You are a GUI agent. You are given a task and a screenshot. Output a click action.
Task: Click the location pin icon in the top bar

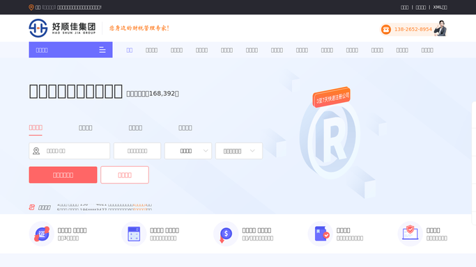click(x=31, y=7)
